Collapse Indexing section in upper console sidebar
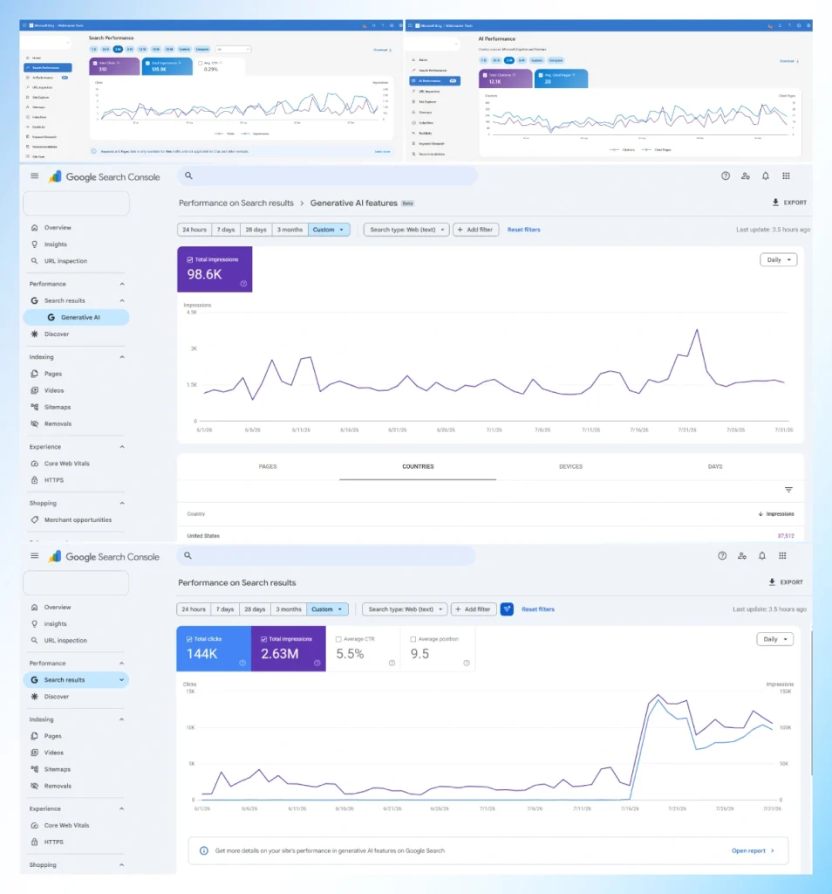Image resolution: width=832 pixels, height=894 pixels. tap(122, 357)
